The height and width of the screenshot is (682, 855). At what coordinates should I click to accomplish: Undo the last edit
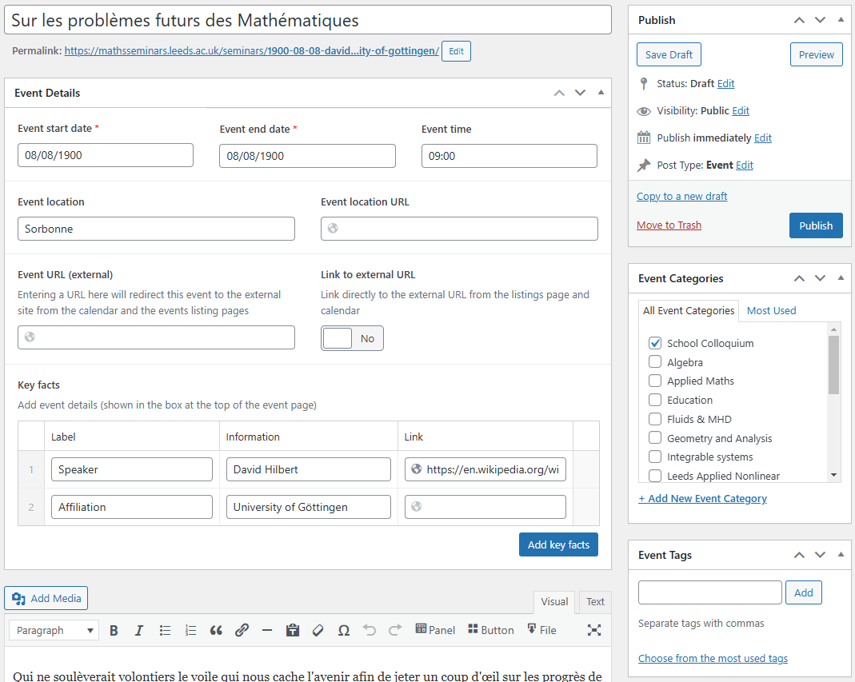click(x=370, y=630)
